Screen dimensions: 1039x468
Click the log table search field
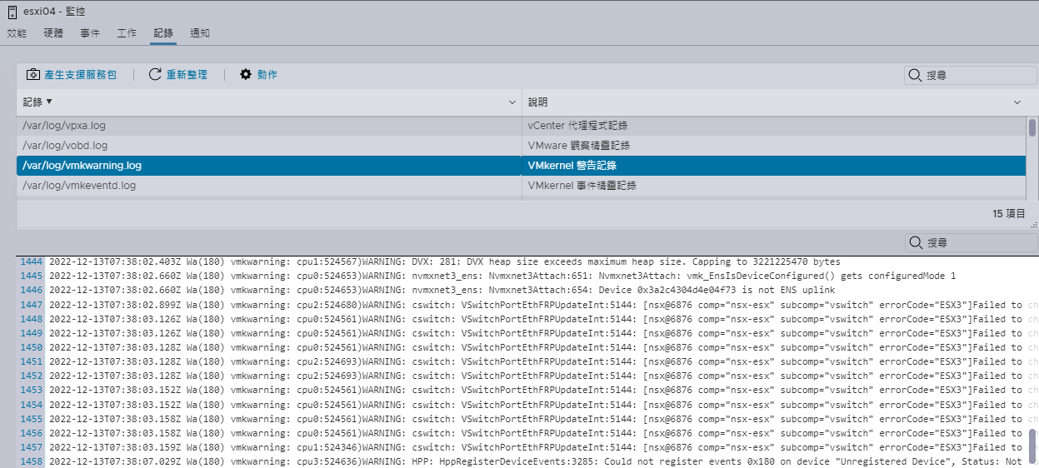(x=971, y=76)
